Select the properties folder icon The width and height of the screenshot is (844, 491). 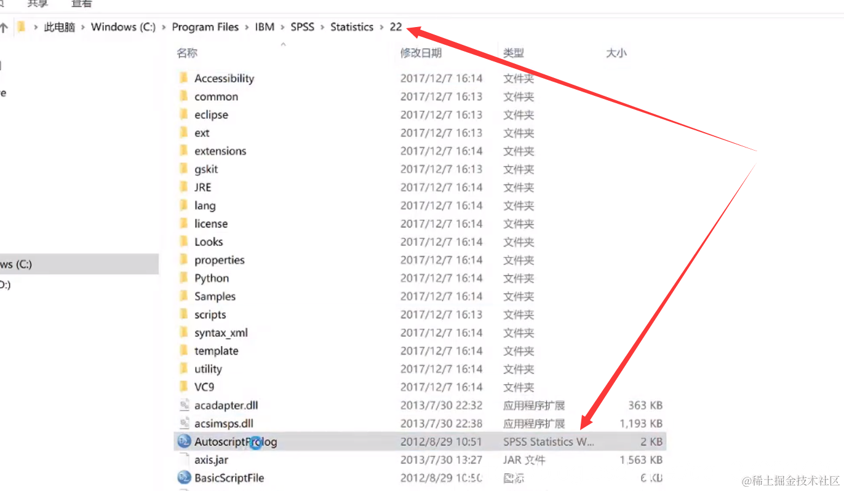pos(183,260)
